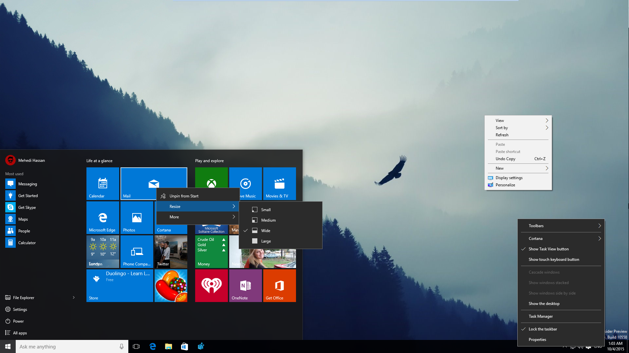Click the microphone icon in search box
The width and height of the screenshot is (629, 353).
pos(121,346)
